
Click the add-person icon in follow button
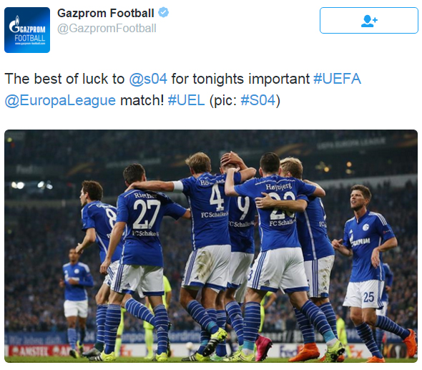[369, 21]
